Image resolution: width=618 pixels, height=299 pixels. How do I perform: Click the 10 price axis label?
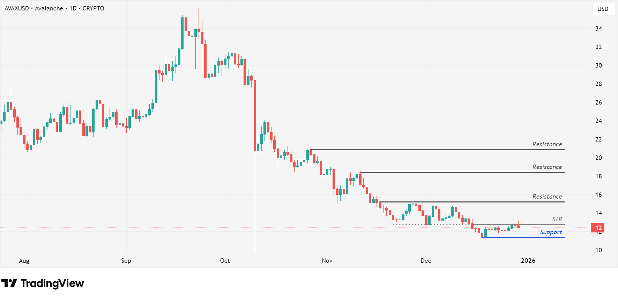click(598, 250)
